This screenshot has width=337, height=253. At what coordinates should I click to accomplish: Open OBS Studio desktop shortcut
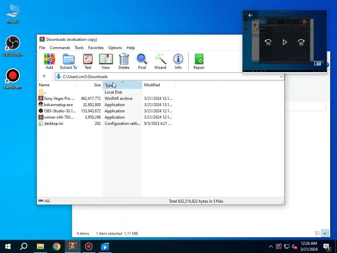coord(13,46)
